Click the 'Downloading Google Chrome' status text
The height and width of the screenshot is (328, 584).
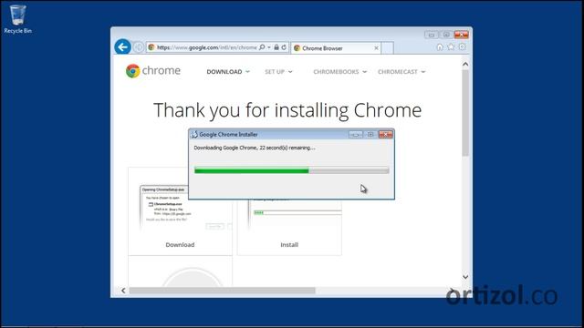(x=255, y=148)
